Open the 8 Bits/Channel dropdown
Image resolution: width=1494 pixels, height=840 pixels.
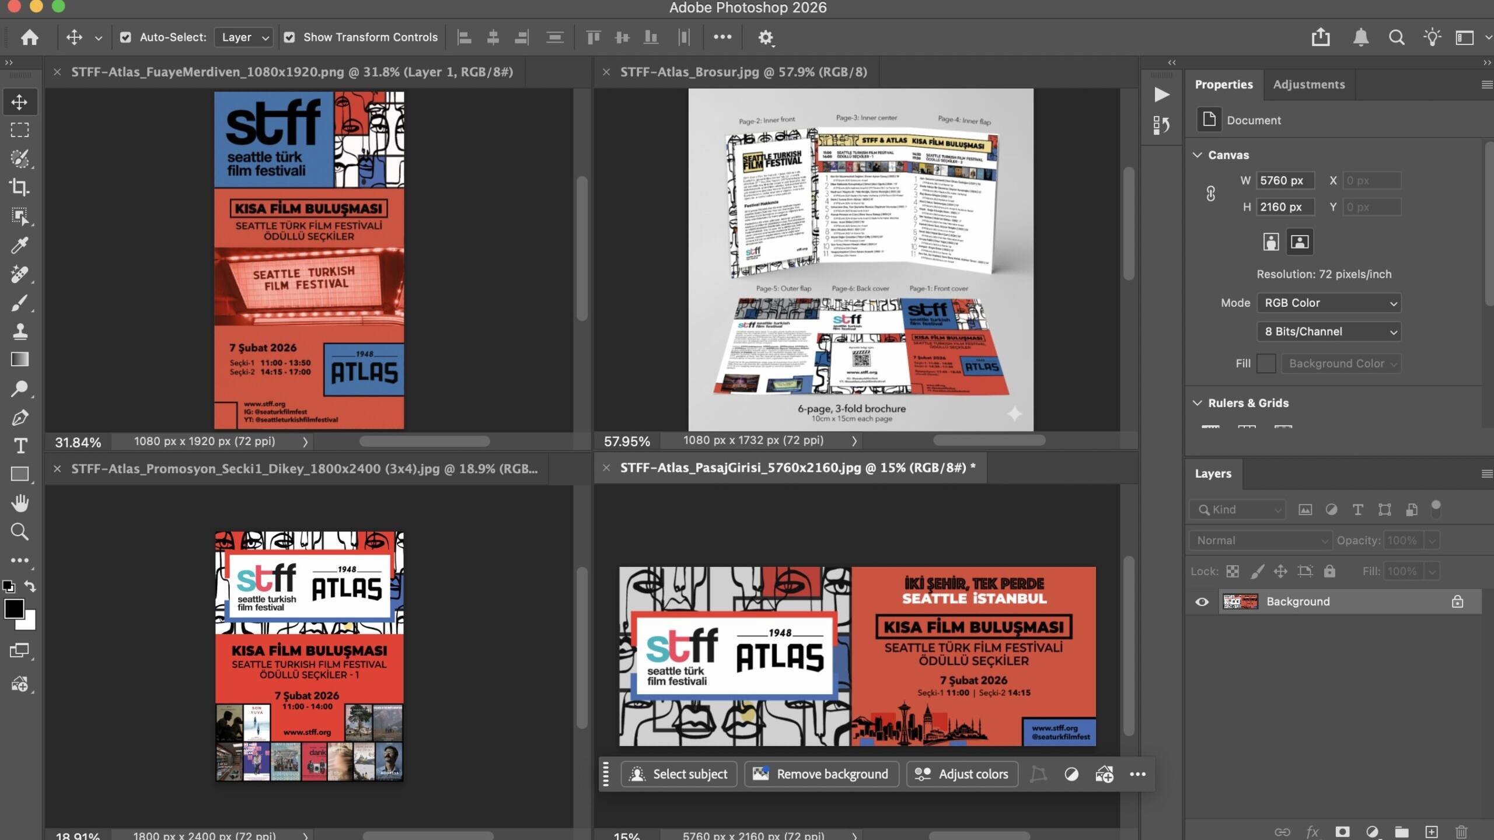pyautogui.click(x=1328, y=331)
